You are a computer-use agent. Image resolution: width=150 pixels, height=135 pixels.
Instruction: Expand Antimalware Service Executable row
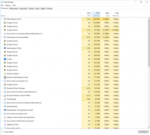[x=2, y=37]
